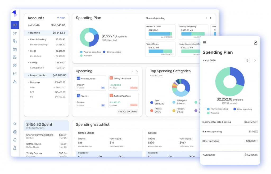Open the notifications bell icon
This screenshot has width=271, height=174.
[x=15, y=140]
